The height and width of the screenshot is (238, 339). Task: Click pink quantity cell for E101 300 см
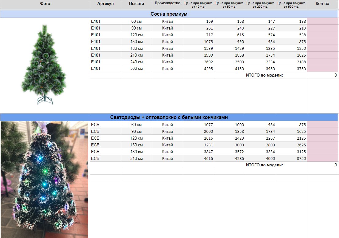pyautogui.click(x=322, y=69)
